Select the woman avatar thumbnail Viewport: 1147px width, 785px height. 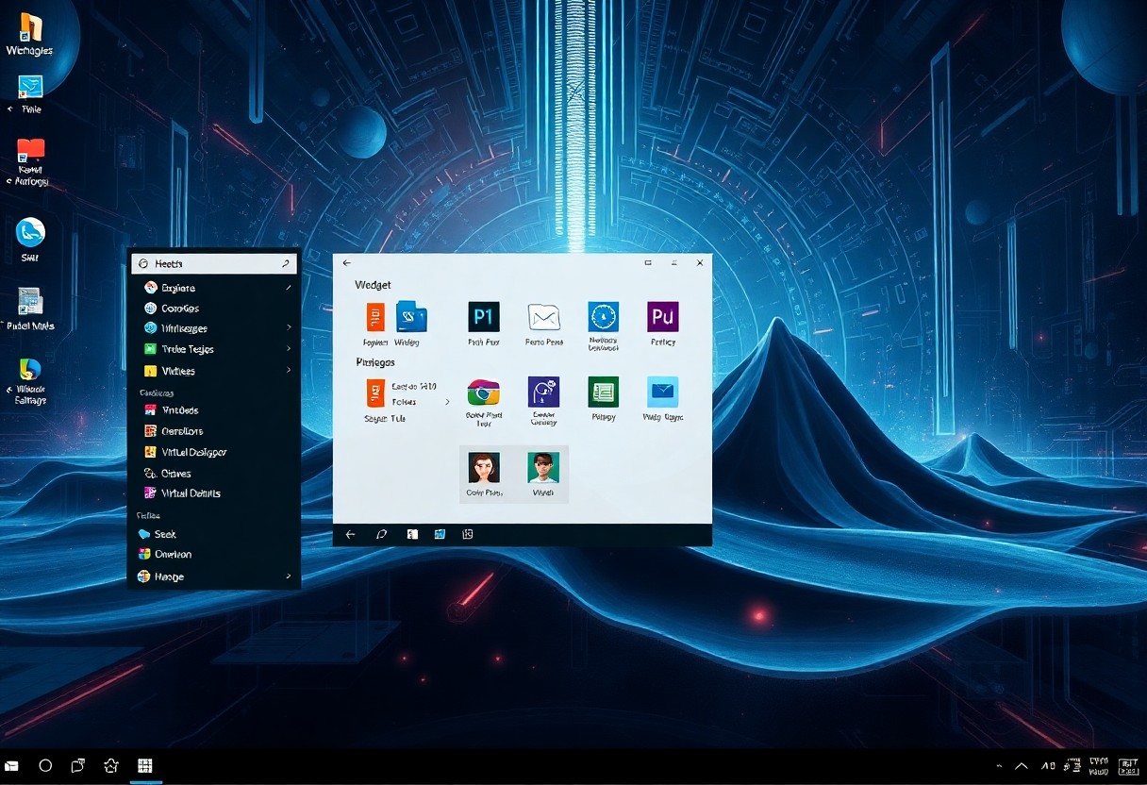pyautogui.click(x=484, y=467)
